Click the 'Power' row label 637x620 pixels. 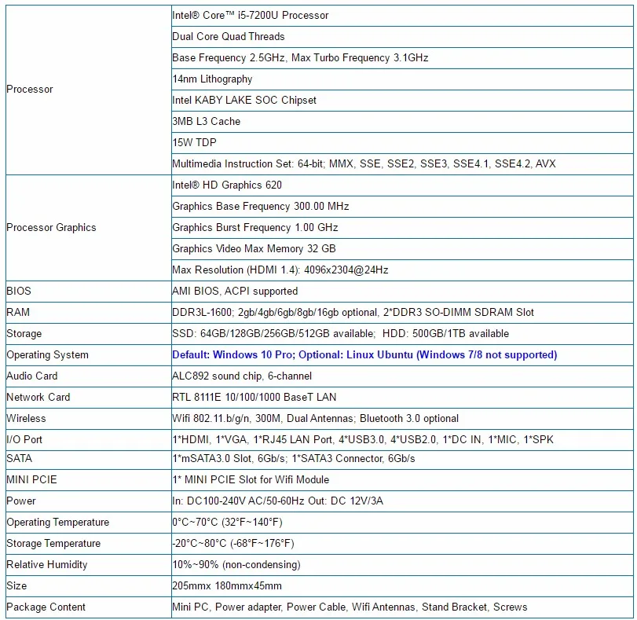[89, 501]
